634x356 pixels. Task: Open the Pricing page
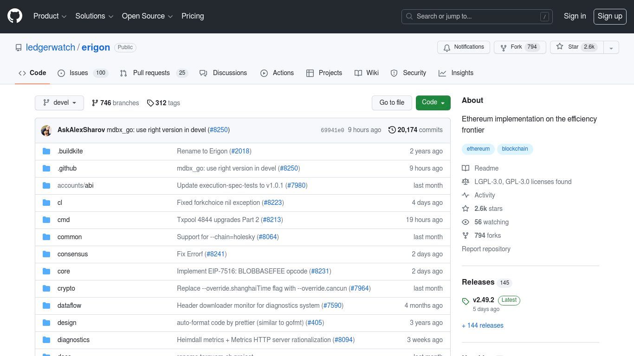[x=193, y=16]
